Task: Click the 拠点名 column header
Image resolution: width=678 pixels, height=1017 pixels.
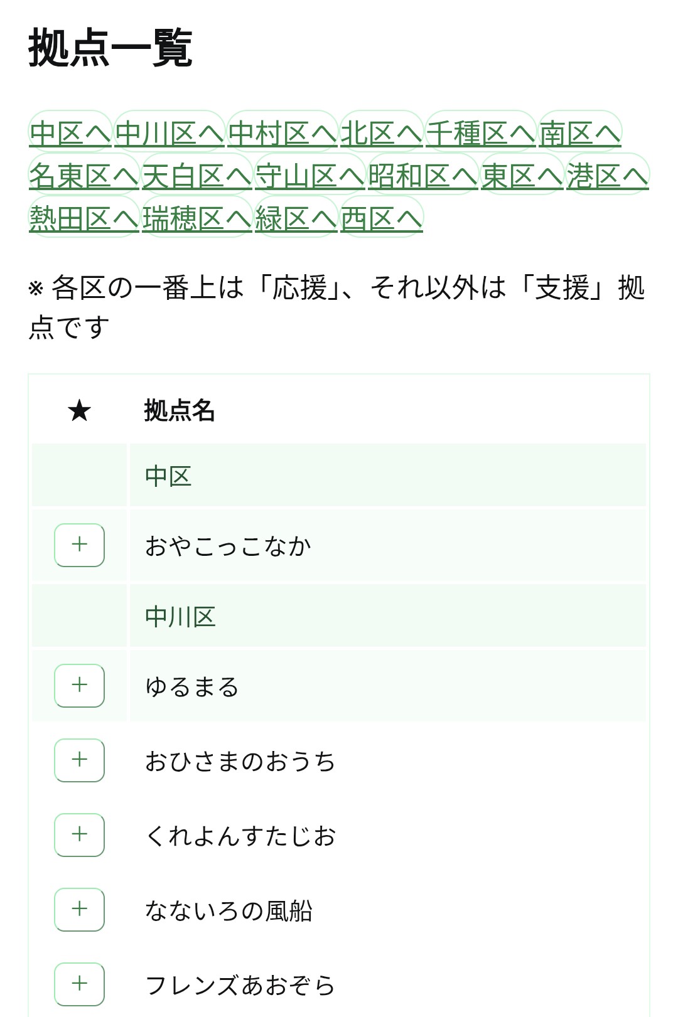Action: 180,411
